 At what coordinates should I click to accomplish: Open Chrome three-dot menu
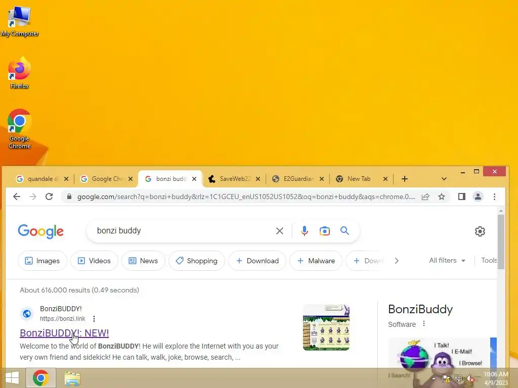tap(494, 197)
